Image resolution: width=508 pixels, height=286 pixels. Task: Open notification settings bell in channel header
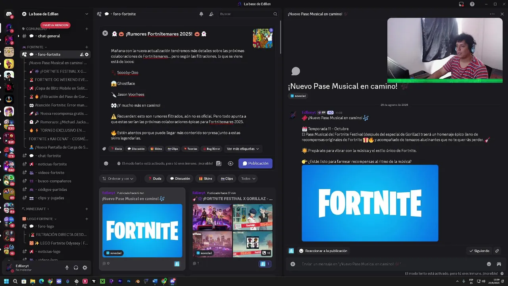(x=201, y=14)
